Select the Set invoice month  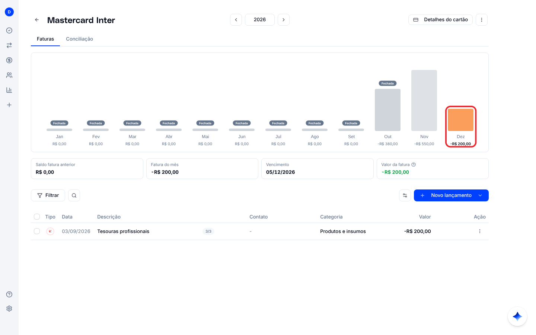351,137
